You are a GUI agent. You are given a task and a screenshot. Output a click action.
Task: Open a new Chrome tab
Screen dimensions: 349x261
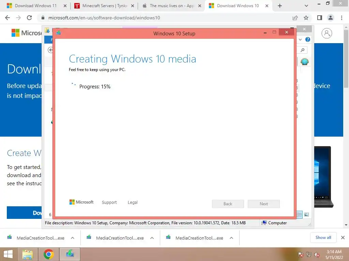click(x=280, y=6)
